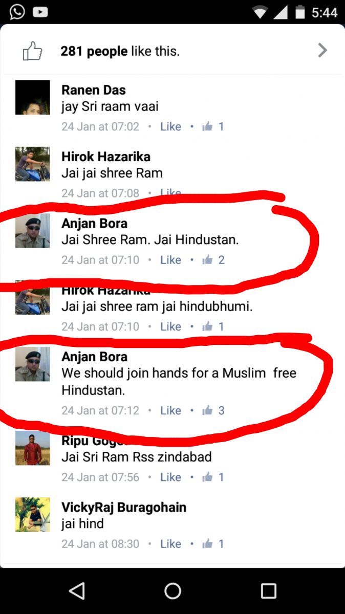Like Ranen Das's comment
This screenshot has height=614, width=345.
pyautogui.click(x=170, y=126)
